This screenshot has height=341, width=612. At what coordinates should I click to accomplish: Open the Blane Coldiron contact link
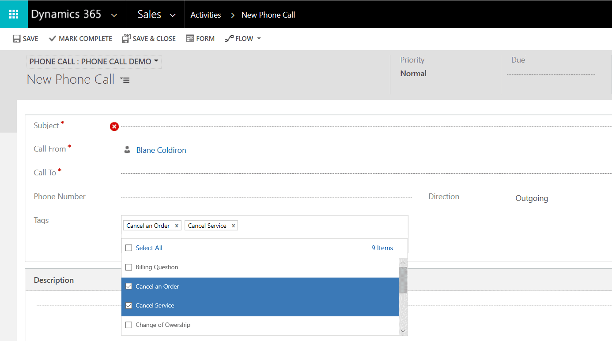click(x=161, y=150)
